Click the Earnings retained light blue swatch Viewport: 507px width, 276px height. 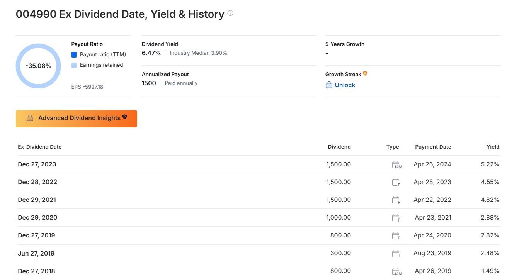coord(74,65)
